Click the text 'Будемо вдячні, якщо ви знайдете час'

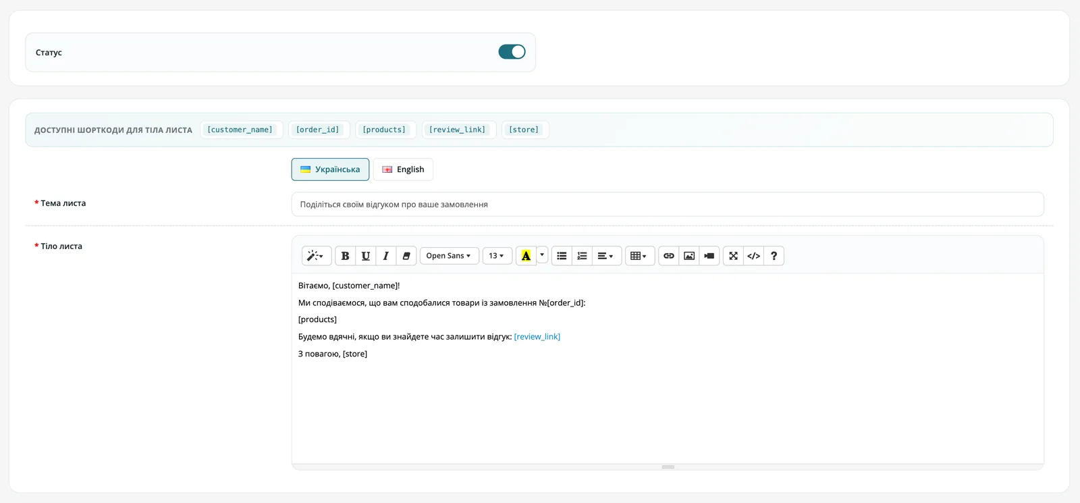click(x=371, y=337)
